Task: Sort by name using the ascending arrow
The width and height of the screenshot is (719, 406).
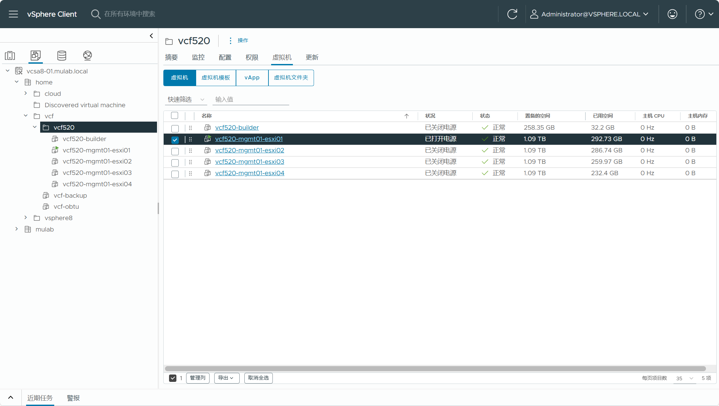Action: coord(407,116)
